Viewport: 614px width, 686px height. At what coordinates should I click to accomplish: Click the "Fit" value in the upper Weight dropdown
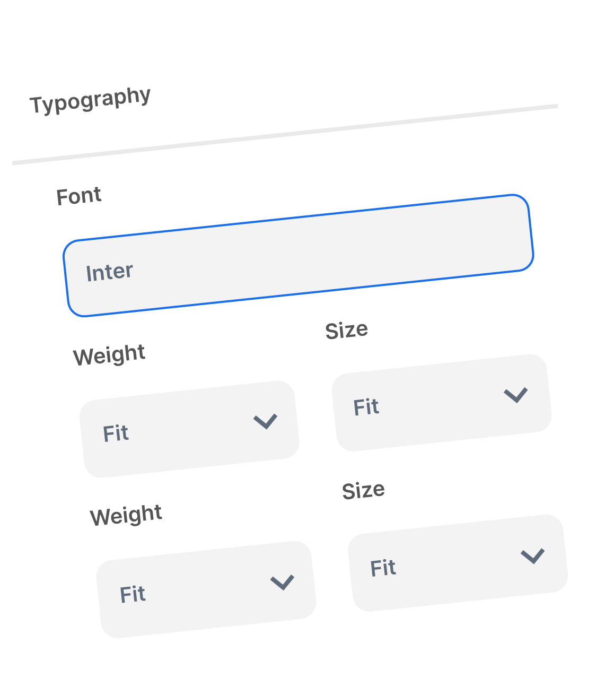click(x=116, y=433)
